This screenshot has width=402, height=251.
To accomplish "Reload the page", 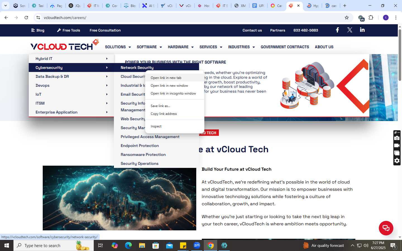I will [x=26, y=18].
